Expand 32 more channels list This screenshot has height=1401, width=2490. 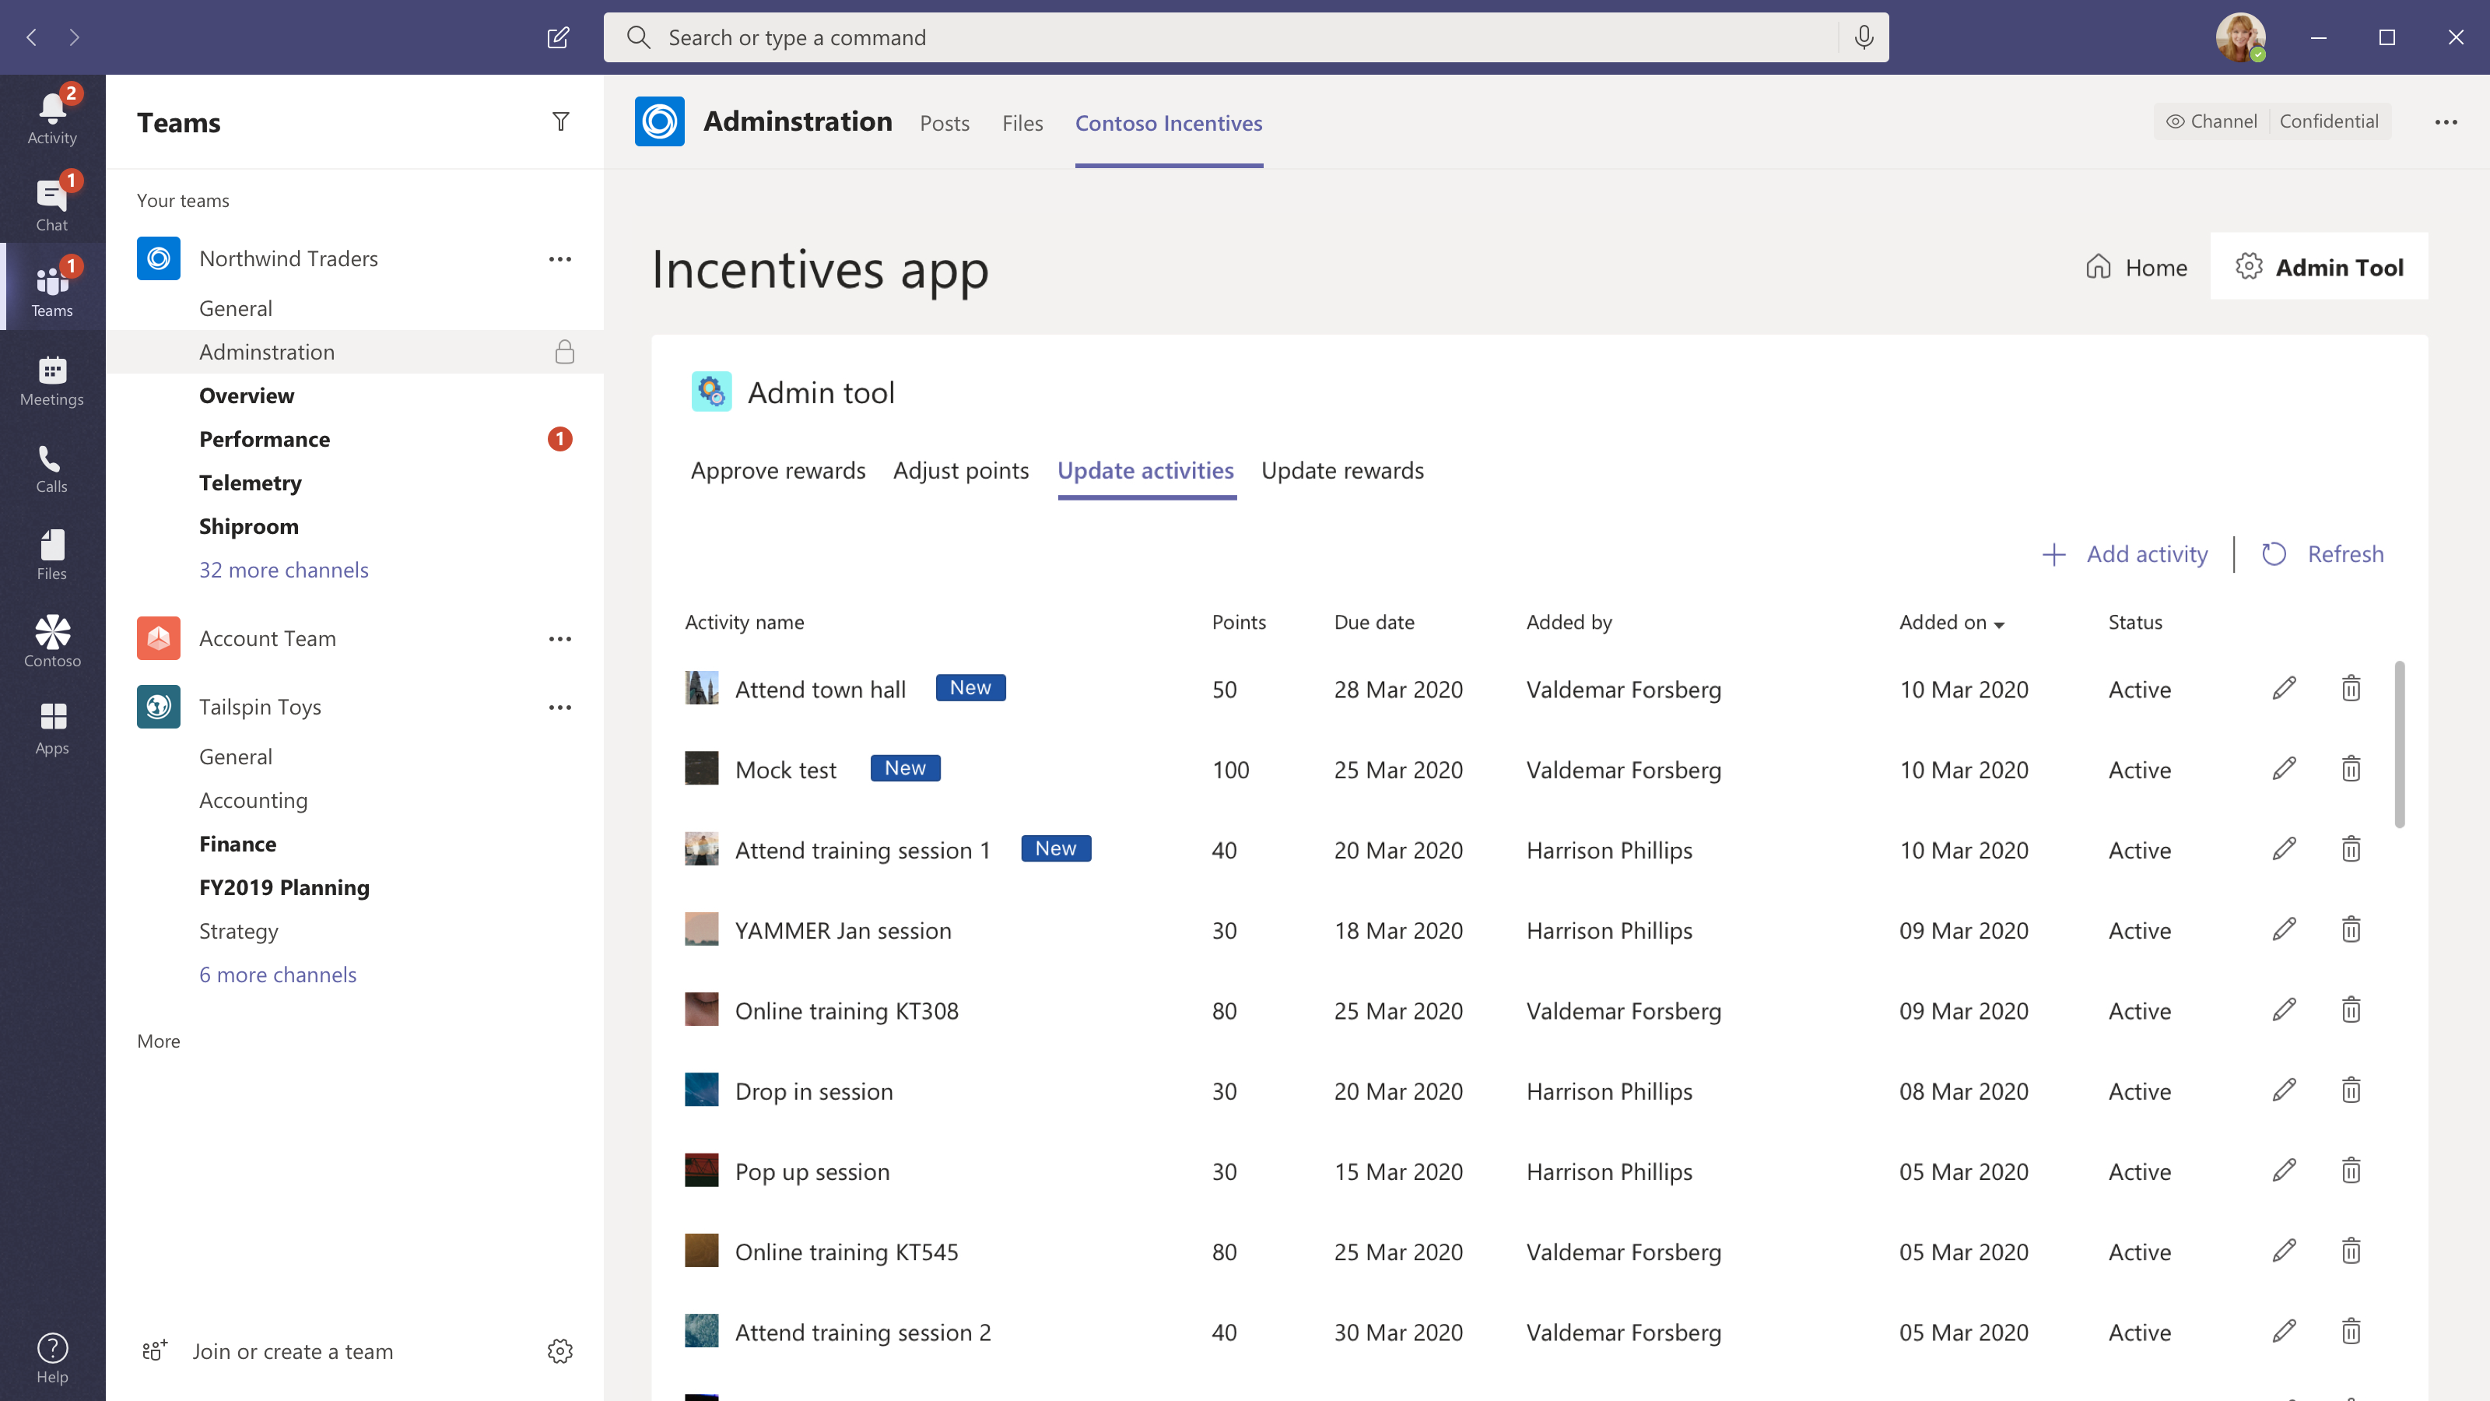pyautogui.click(x=283, y=571)
